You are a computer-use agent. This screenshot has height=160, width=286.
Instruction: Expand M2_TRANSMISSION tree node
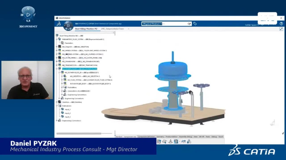(57, 65)
